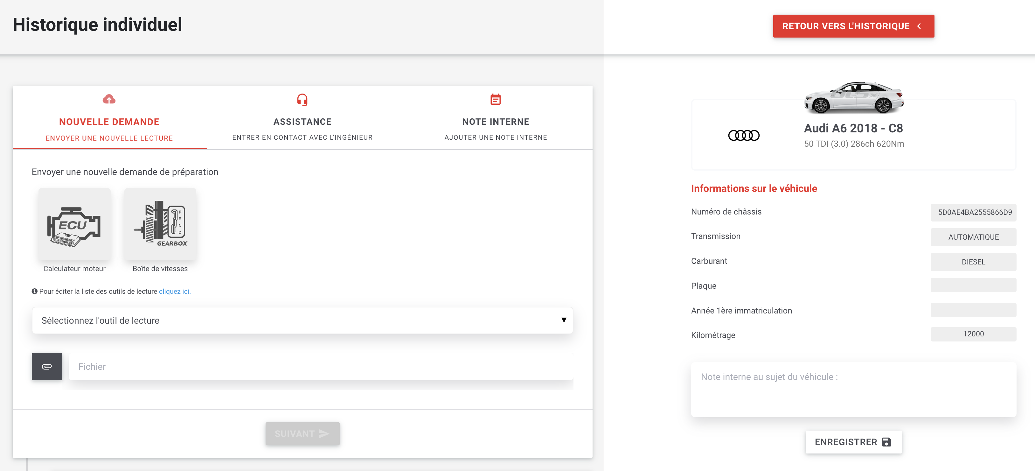
Task: Click the dropdown arrow of reading tool selector
Action: (x=564, y=320)
